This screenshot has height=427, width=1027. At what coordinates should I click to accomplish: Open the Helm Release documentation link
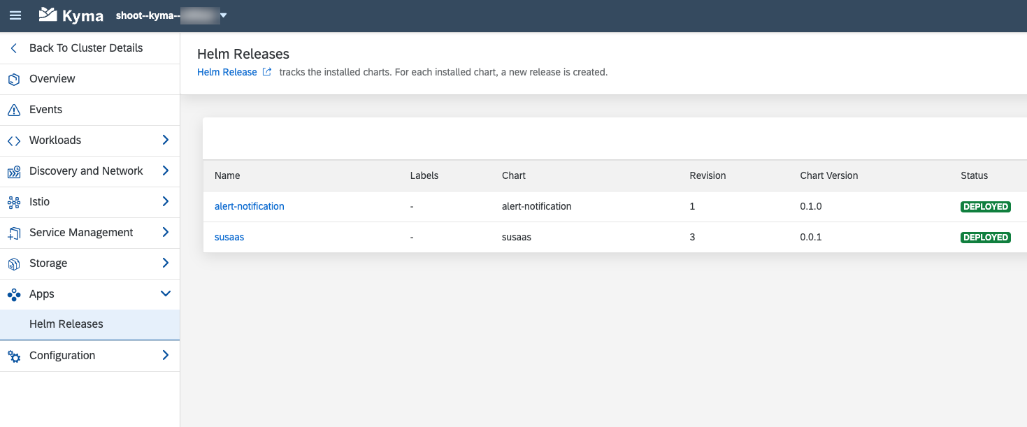[x=227, y=72]
